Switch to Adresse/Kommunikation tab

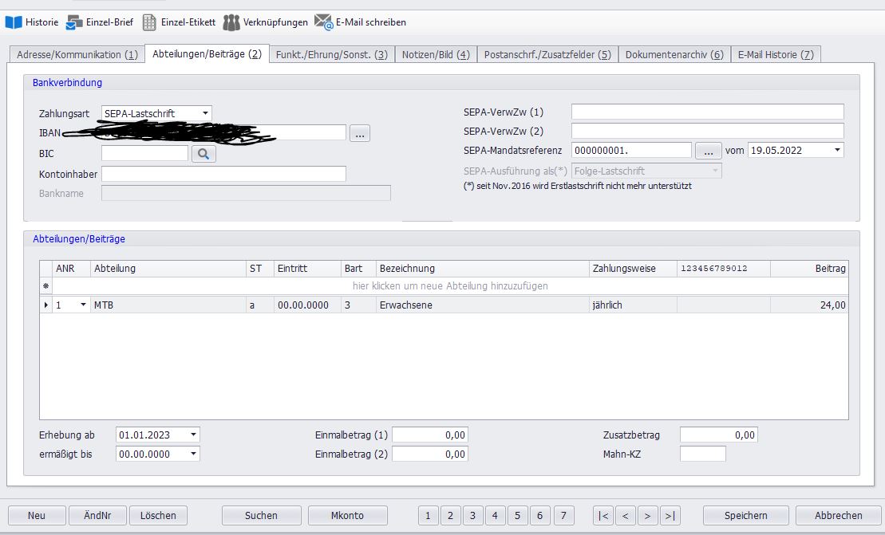[76, 55]
